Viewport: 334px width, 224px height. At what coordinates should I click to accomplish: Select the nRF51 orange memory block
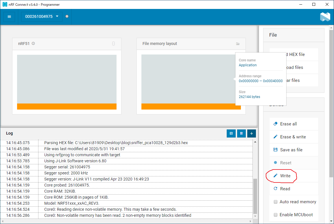point(67,106)
